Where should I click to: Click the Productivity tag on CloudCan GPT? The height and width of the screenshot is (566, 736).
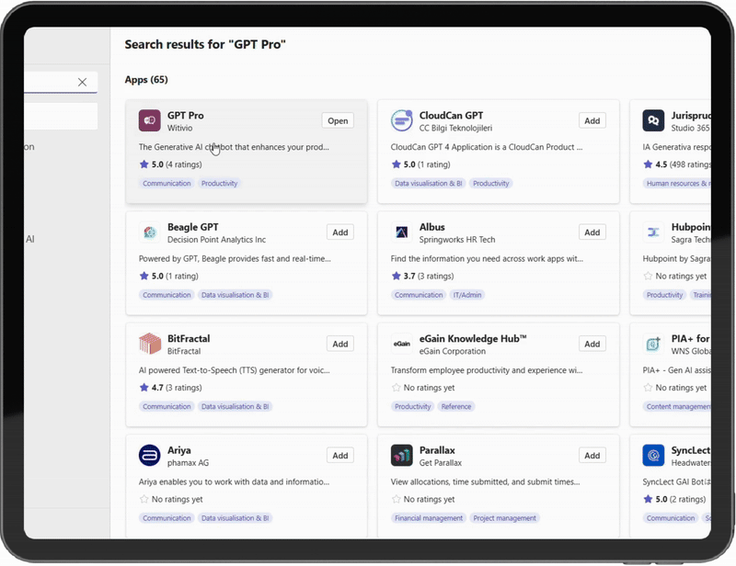(491, 184)
